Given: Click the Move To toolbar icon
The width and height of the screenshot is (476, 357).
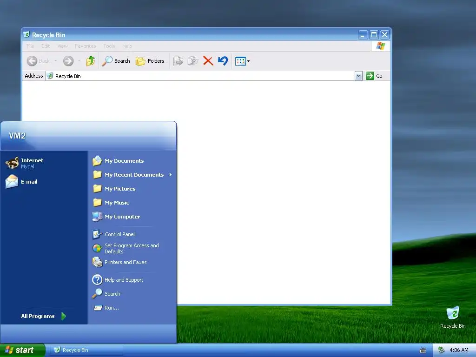Looking at the screenshot, I should click(x=178, y=61).
